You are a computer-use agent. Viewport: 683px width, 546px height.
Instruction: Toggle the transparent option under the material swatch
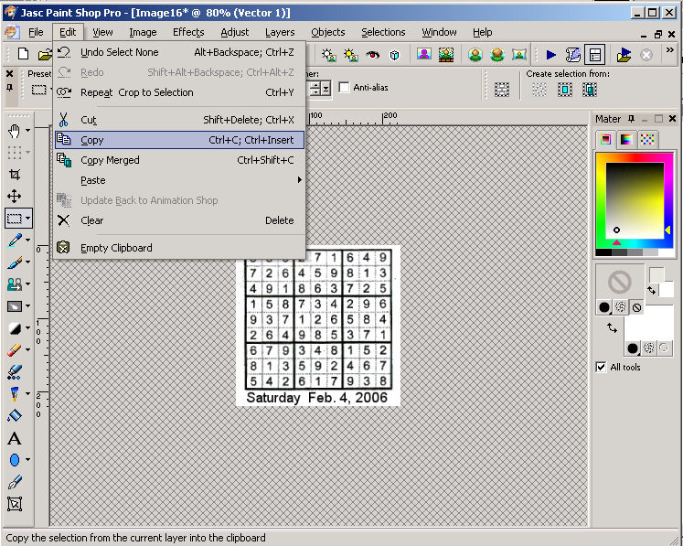636,308
